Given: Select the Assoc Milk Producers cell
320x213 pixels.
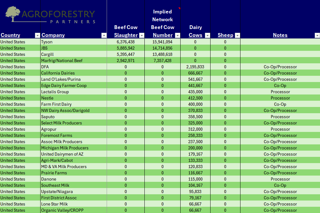Looking at the screenshot, I should (x=74, y=142).
